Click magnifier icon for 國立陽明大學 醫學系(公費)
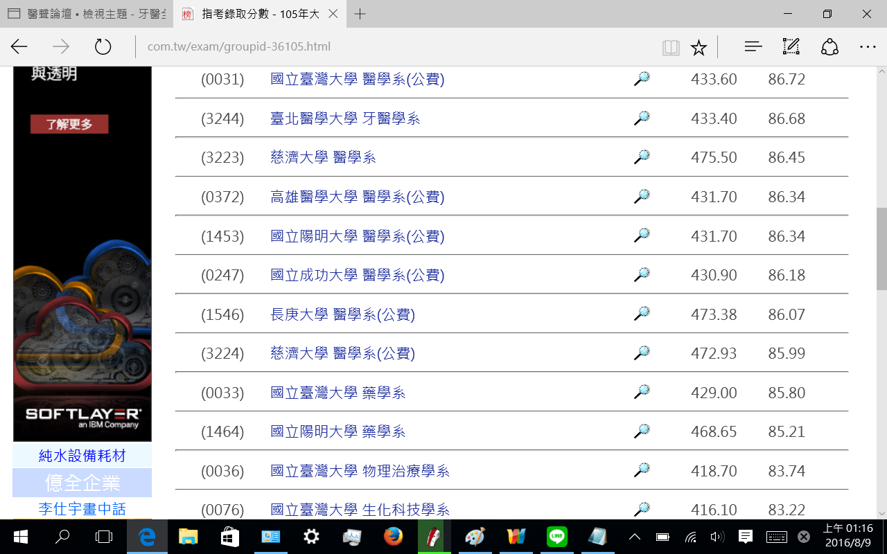 tap(642, 235)
